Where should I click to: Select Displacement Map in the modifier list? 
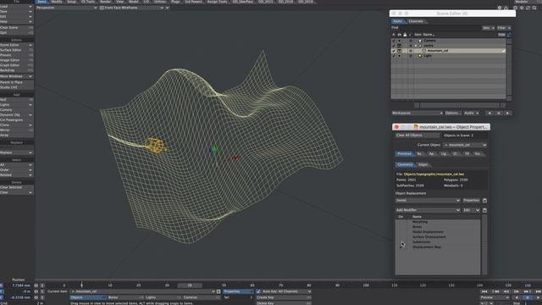pos(427,247)
